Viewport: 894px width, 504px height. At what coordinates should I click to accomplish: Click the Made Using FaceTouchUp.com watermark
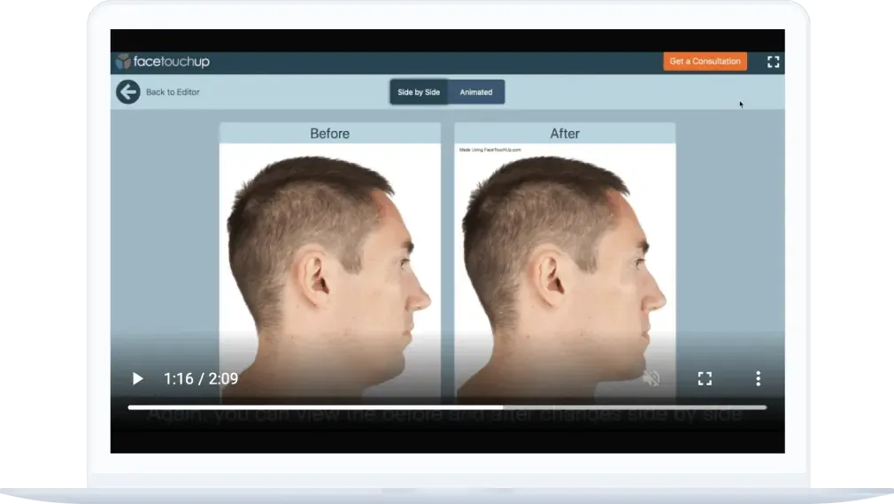point(490,150)
